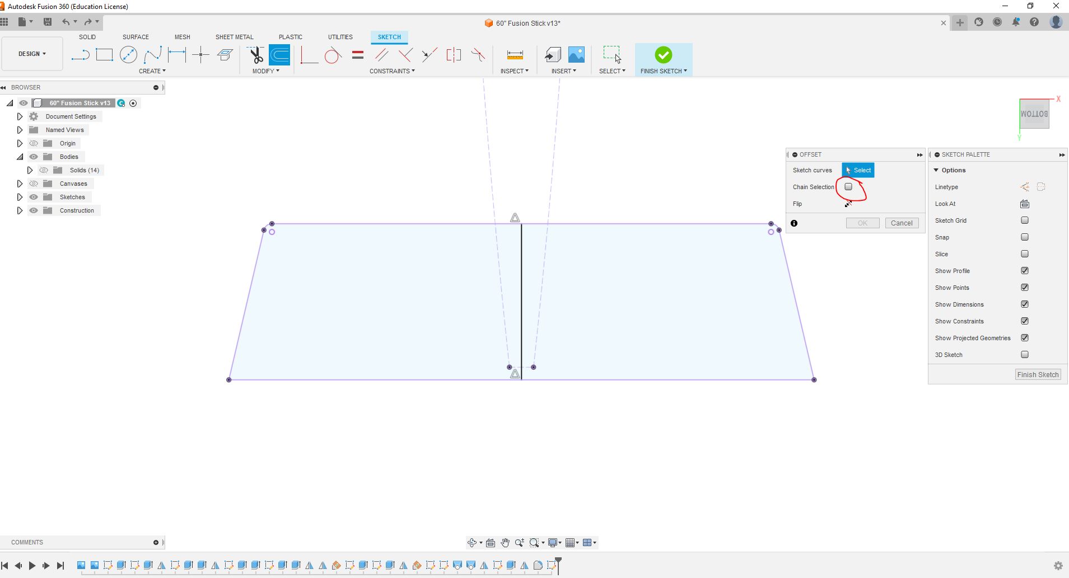This screenshot has width=1069, height=578.
Task: Activate the Sketch Dimension tool
Action: coord(177,55)
